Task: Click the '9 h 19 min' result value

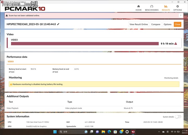Action: [x=167, y=44]
